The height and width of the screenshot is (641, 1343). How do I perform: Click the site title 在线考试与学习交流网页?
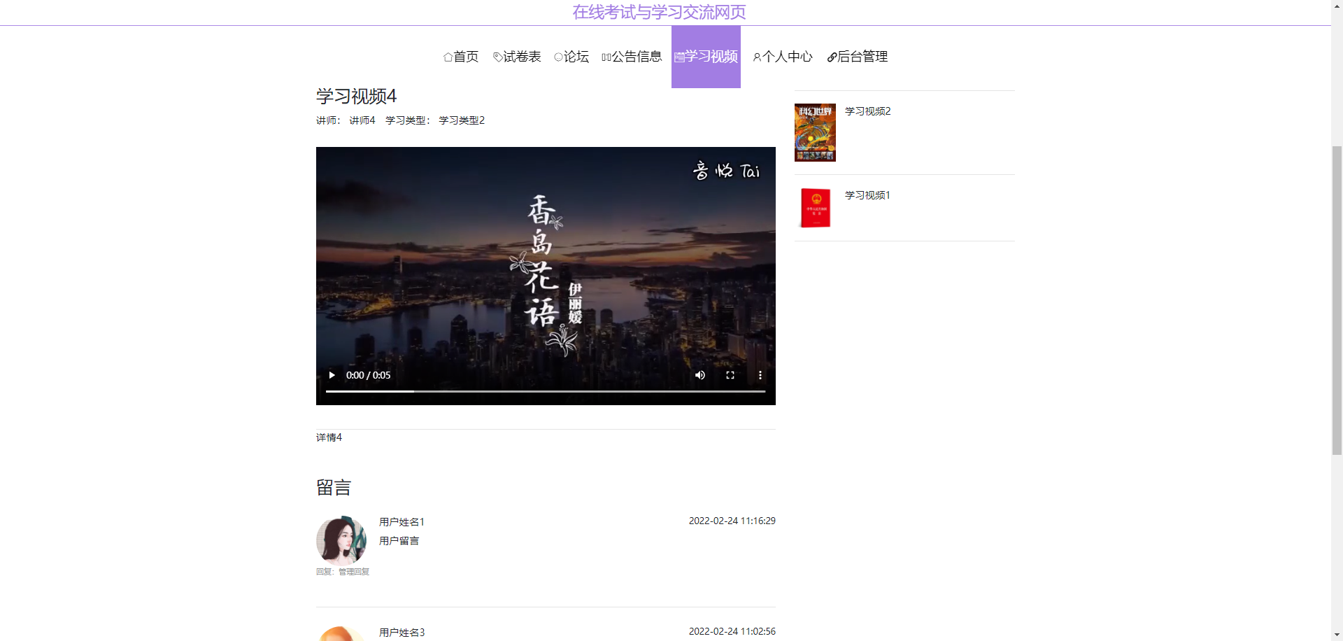(x=659, y=12)
